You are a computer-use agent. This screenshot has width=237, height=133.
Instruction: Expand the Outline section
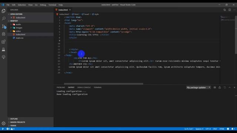coord(30,119)
